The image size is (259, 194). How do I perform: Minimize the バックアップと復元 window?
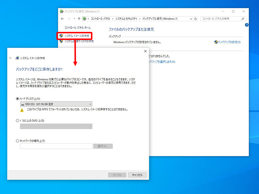click(x=223, y=11)
